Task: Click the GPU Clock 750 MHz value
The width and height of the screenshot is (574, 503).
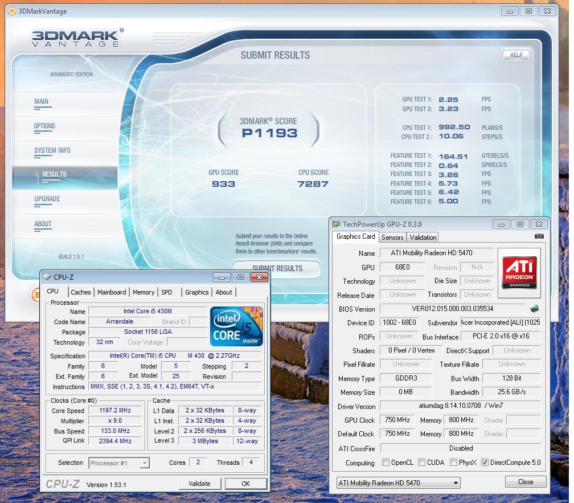Action: pos(397,420)
